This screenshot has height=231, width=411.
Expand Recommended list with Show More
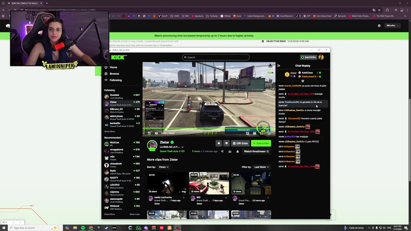pyautogui.click(x=109, y=214)
